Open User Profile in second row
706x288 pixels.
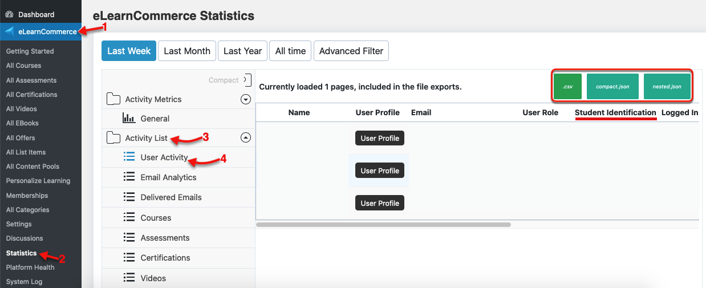[x=380, y=171]
